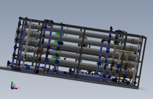Select the orange valve on the purple pipe
This screenshot has width=153, height=99.
pos(41,52)
